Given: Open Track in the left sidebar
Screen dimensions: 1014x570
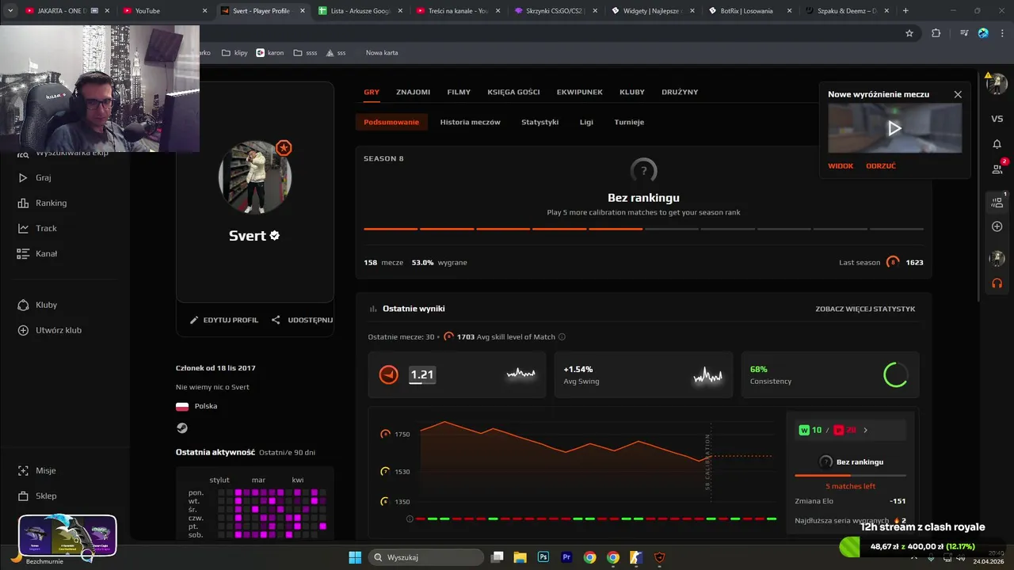Looking at the screenshot, I should click(x=37, y=229).
